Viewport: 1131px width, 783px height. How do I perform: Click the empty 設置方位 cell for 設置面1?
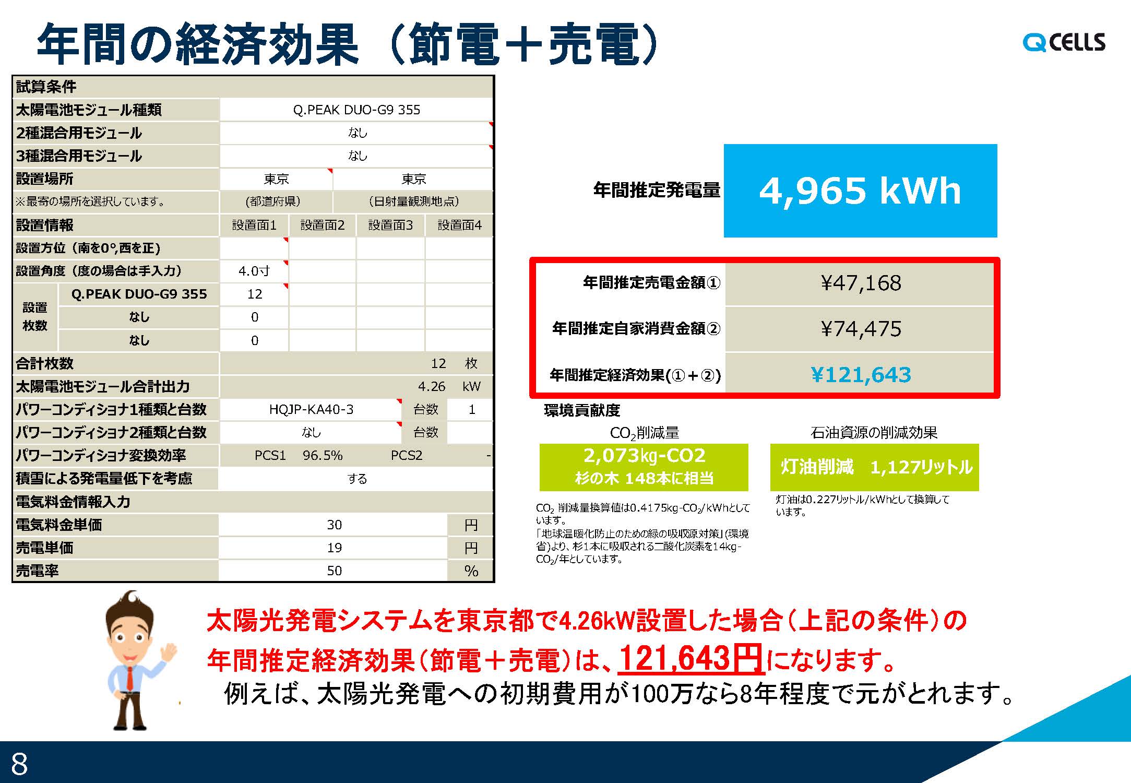tap(254, 248)
